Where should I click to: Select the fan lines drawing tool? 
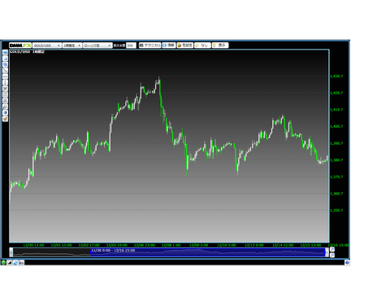click(x=5, y=89)
